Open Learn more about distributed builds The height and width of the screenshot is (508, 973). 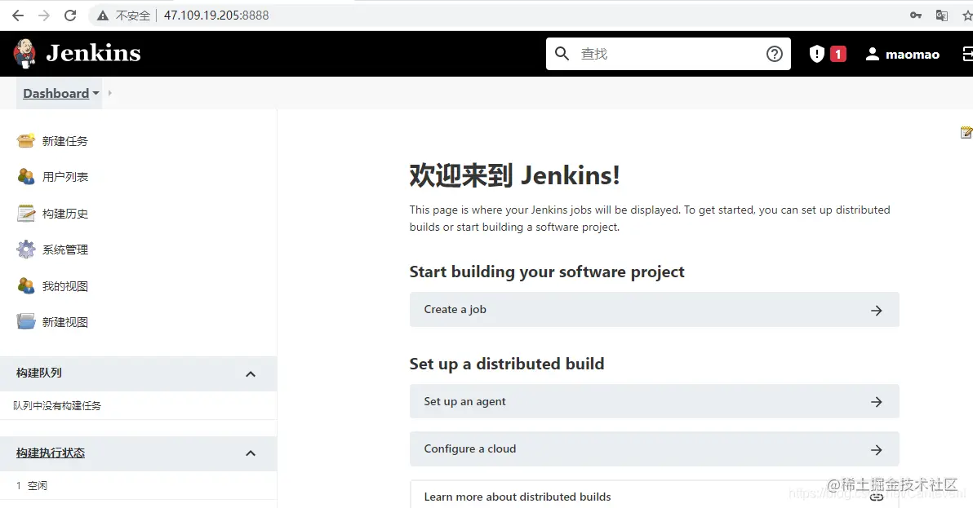pyautogui.click(x=654, y=494)
